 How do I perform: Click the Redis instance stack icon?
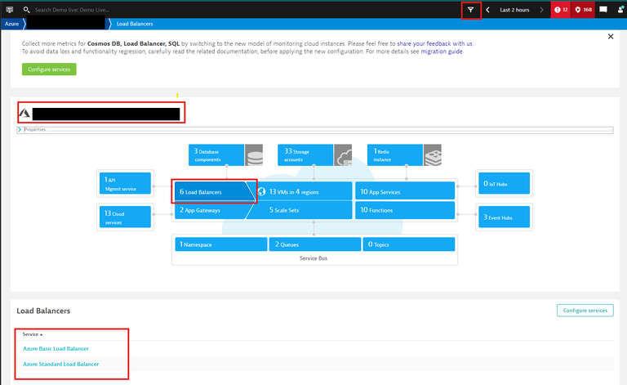432,154
